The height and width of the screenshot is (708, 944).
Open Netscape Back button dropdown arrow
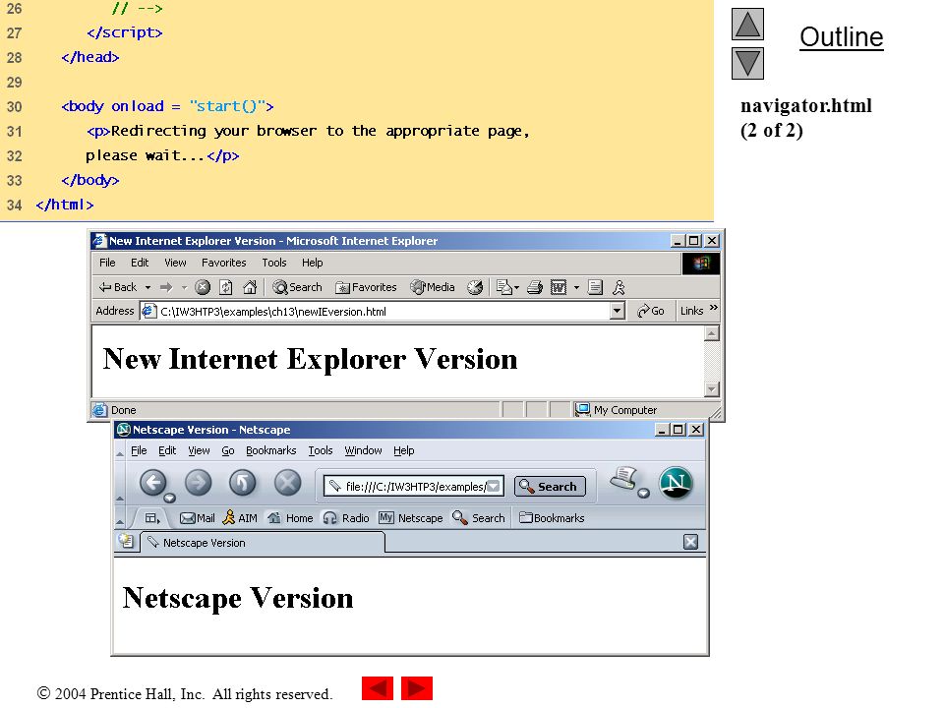(169, 498)
